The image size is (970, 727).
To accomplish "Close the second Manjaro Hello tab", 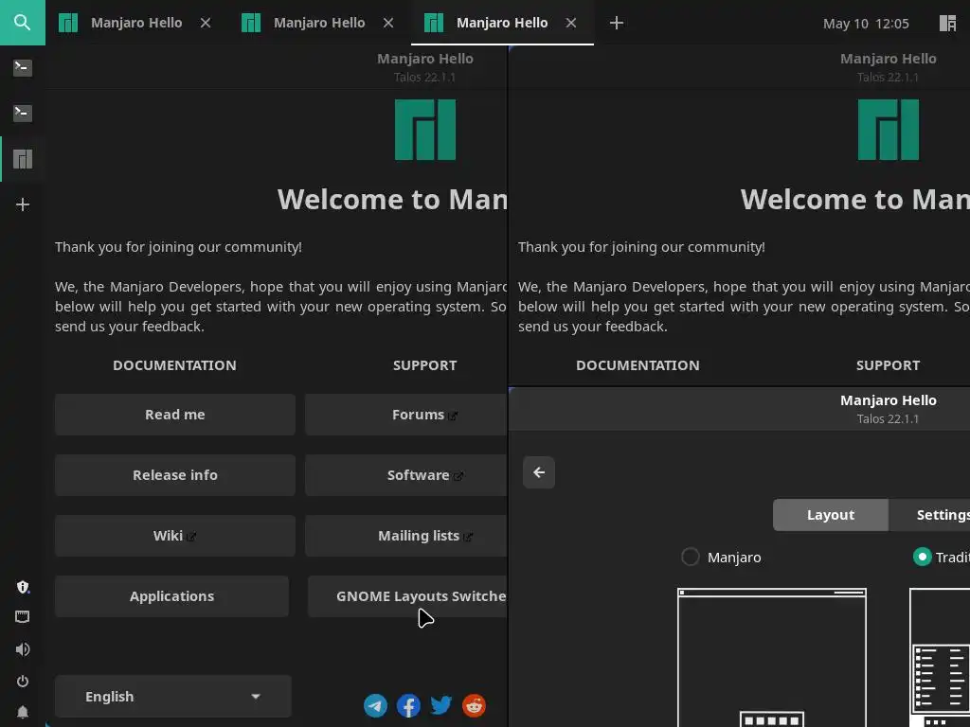I will (x=387, y=23).
